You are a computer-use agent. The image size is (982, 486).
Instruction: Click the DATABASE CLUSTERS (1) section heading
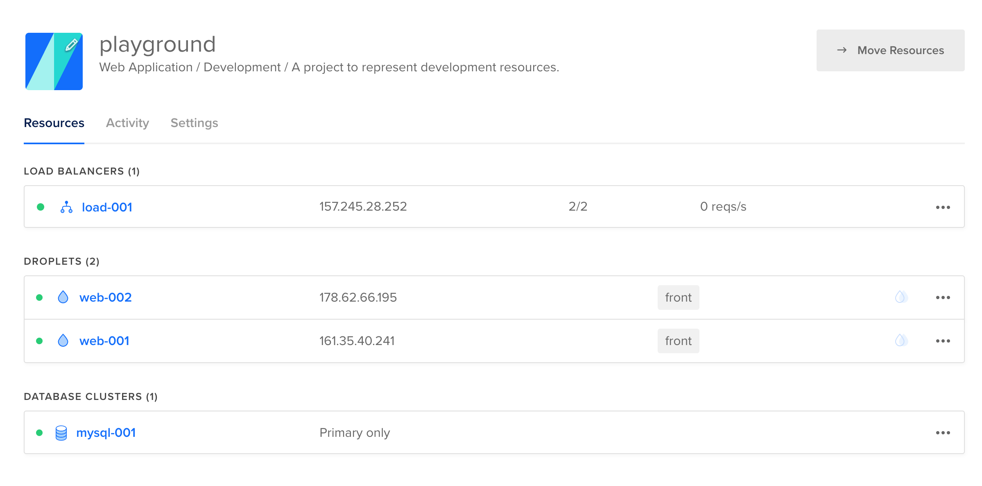coord(91,397)
